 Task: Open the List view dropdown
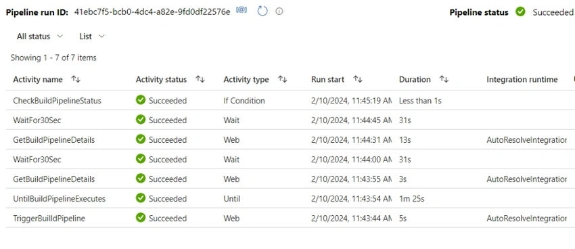pos(92,37)
